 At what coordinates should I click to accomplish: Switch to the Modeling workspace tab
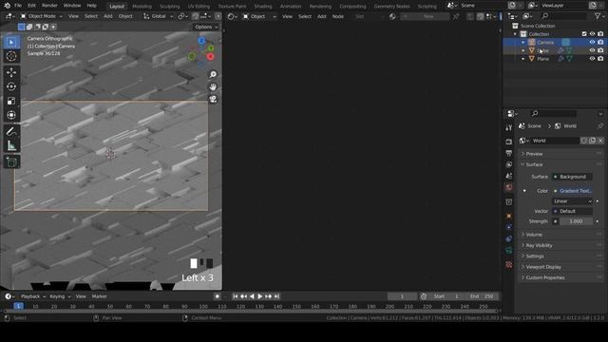[x=142, y=7]
